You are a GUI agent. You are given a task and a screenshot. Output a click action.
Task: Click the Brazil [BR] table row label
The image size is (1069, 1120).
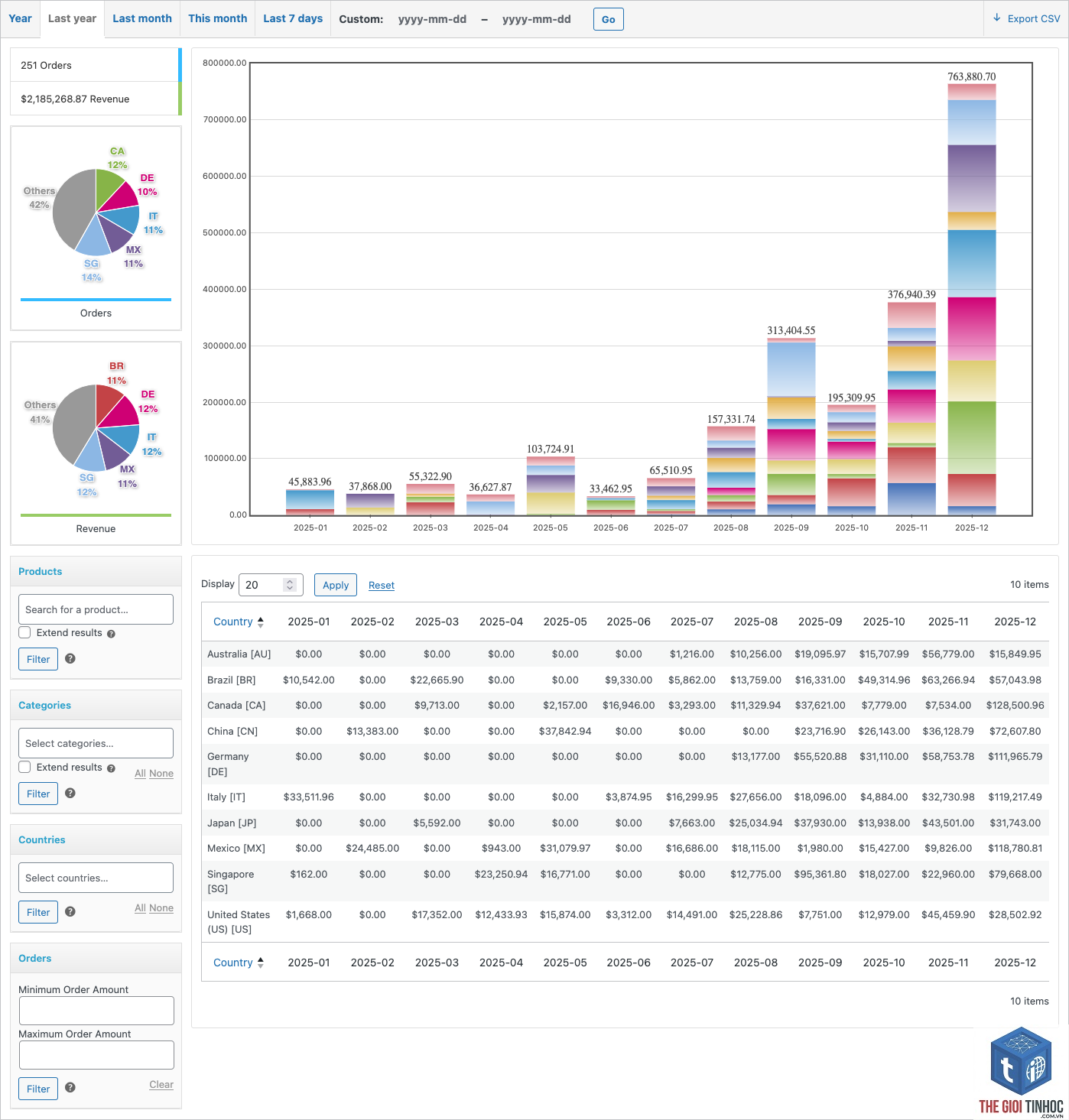click(x=231, y=680)
